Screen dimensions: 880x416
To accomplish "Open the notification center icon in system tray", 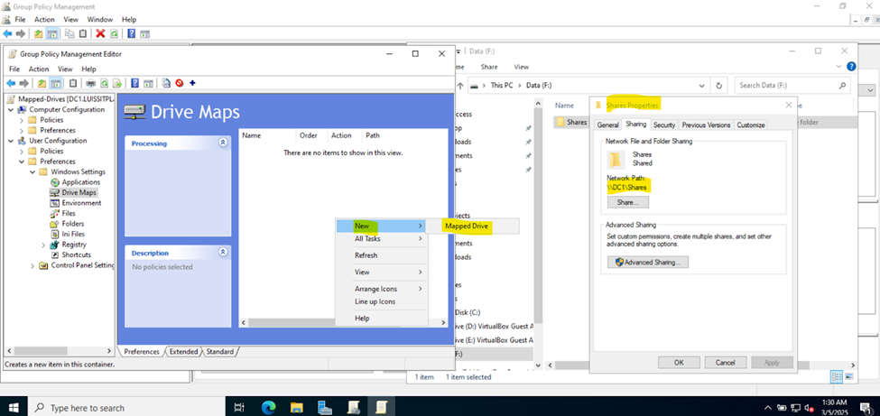I will coord(865,407).
